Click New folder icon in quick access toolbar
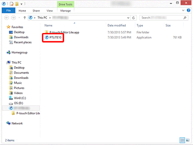 17,4
